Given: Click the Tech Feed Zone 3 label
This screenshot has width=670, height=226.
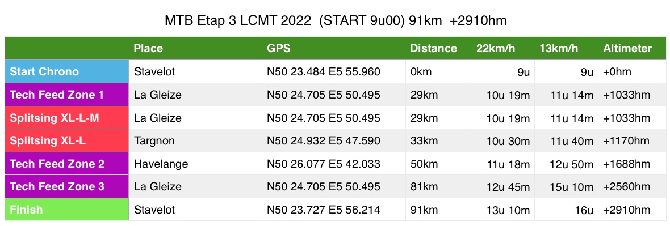Looking at the screenshot, I should pos(67,187).
